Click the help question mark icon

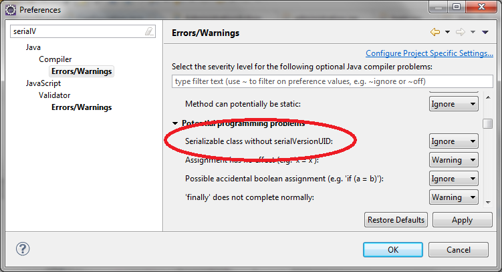(x=22, y=249)
